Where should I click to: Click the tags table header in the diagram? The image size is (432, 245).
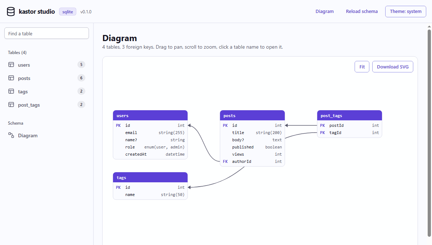click(x=150, y=177)
